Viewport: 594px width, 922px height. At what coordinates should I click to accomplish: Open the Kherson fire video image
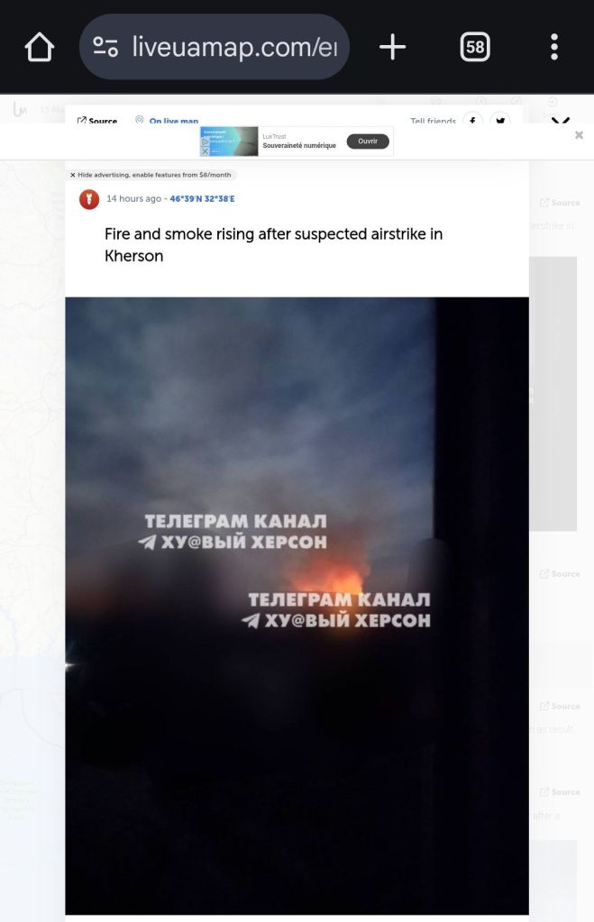point(297,606)
